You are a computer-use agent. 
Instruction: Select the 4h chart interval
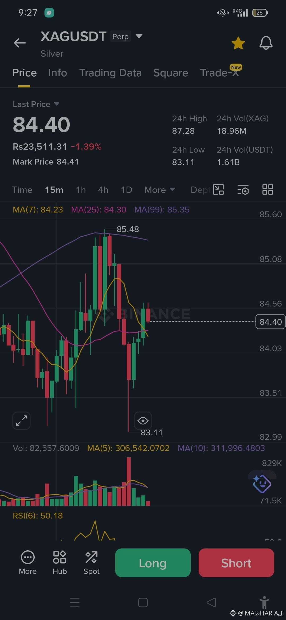click(x=103, y=190)
